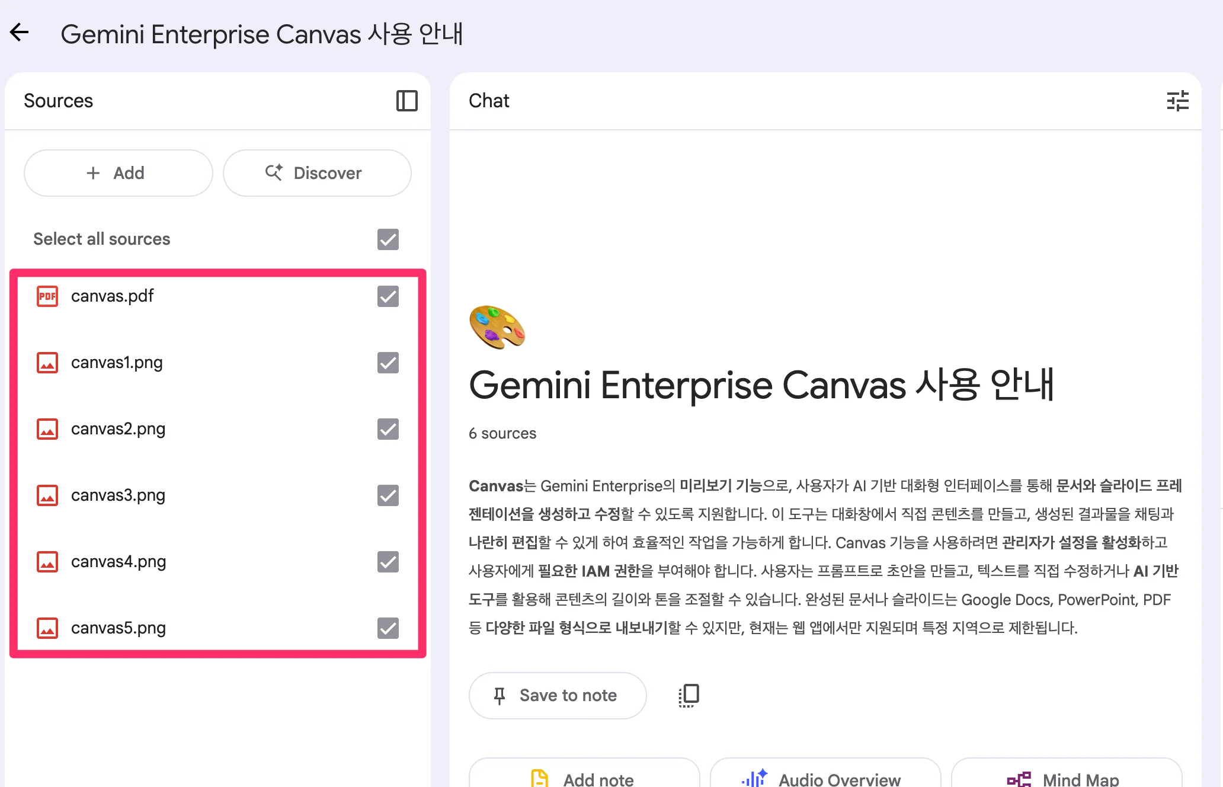
Task: Open the canvas1.png source
Action: 117,363
